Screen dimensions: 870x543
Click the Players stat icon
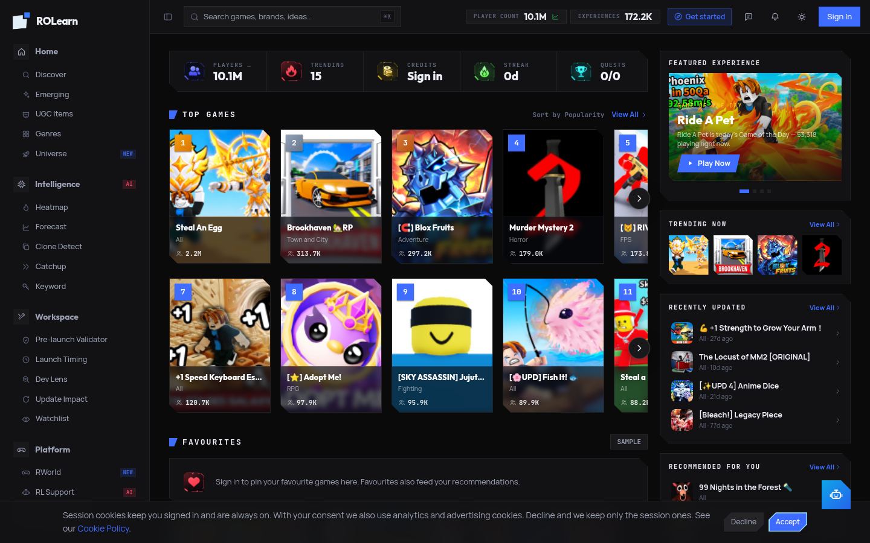click(194, 71)
